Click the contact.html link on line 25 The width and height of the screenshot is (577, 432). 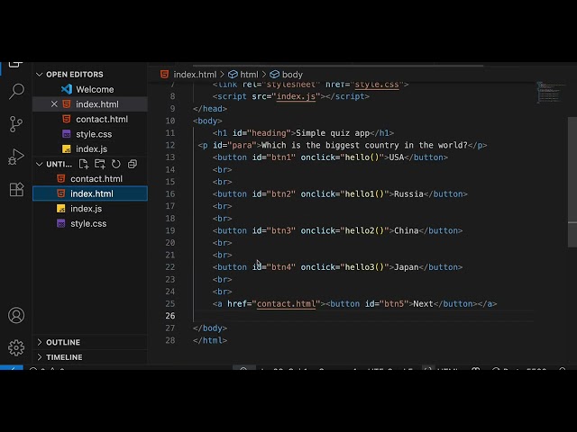[286, 304]
